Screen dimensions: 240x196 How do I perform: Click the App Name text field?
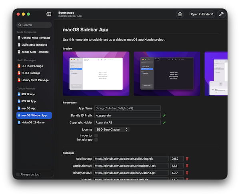(x=127, y=108)
